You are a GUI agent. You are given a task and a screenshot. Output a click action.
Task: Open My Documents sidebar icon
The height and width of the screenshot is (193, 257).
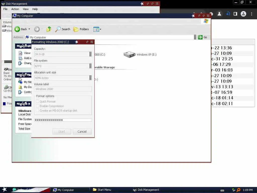[20, 87]
